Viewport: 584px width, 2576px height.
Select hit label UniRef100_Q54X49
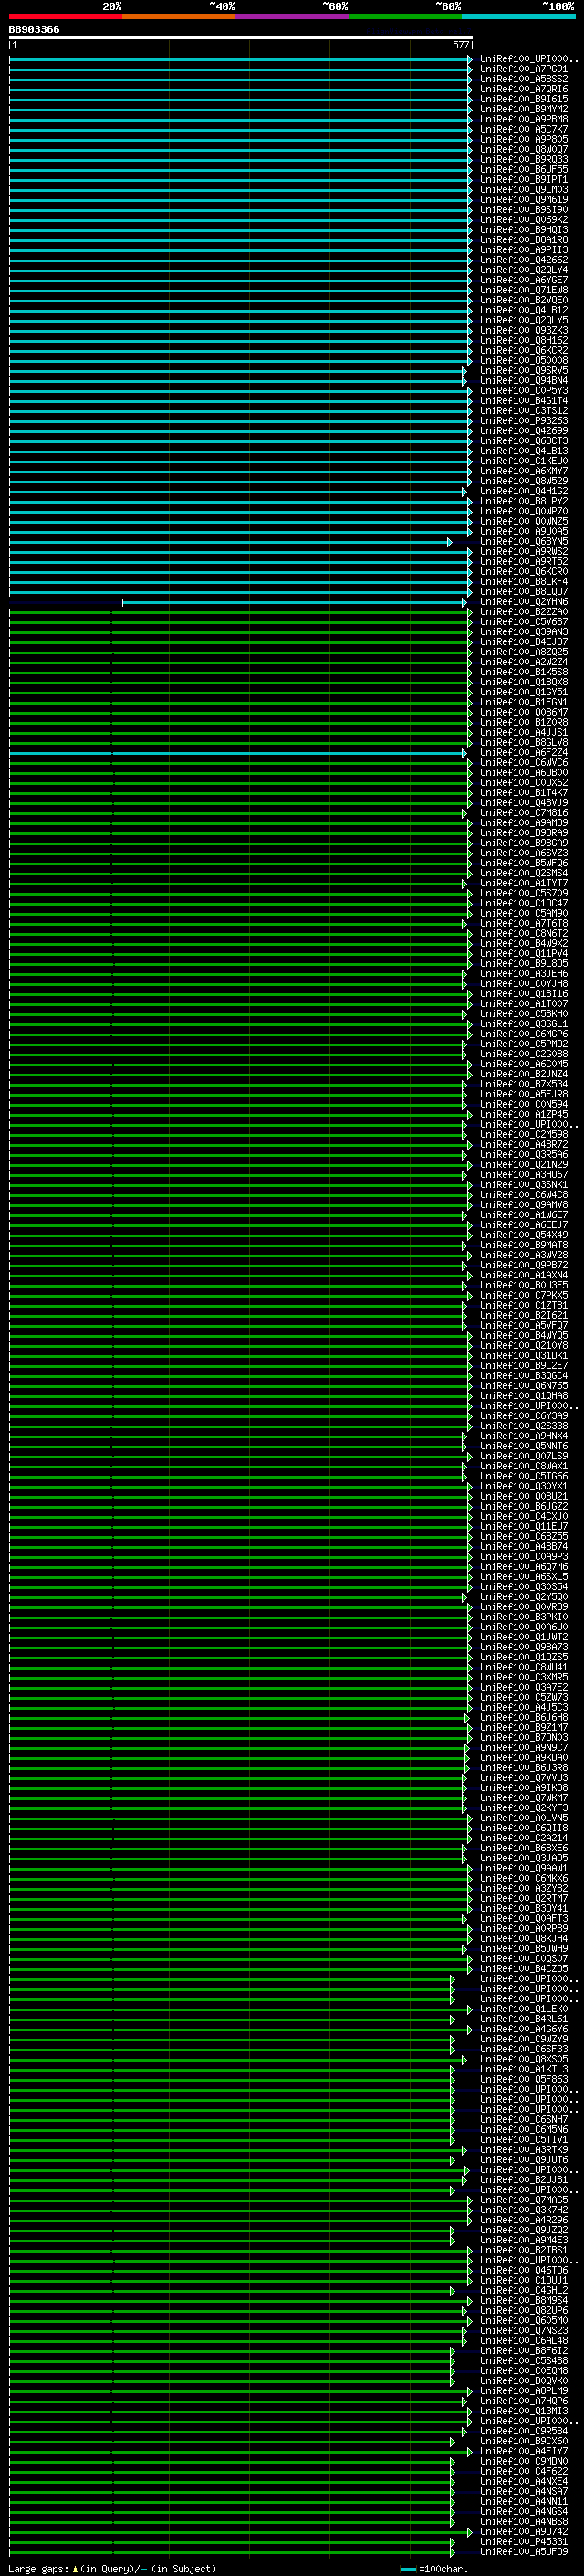tap(524, 1236)
